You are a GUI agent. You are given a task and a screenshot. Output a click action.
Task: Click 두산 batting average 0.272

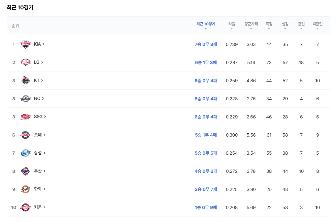[x=232, y=171]
